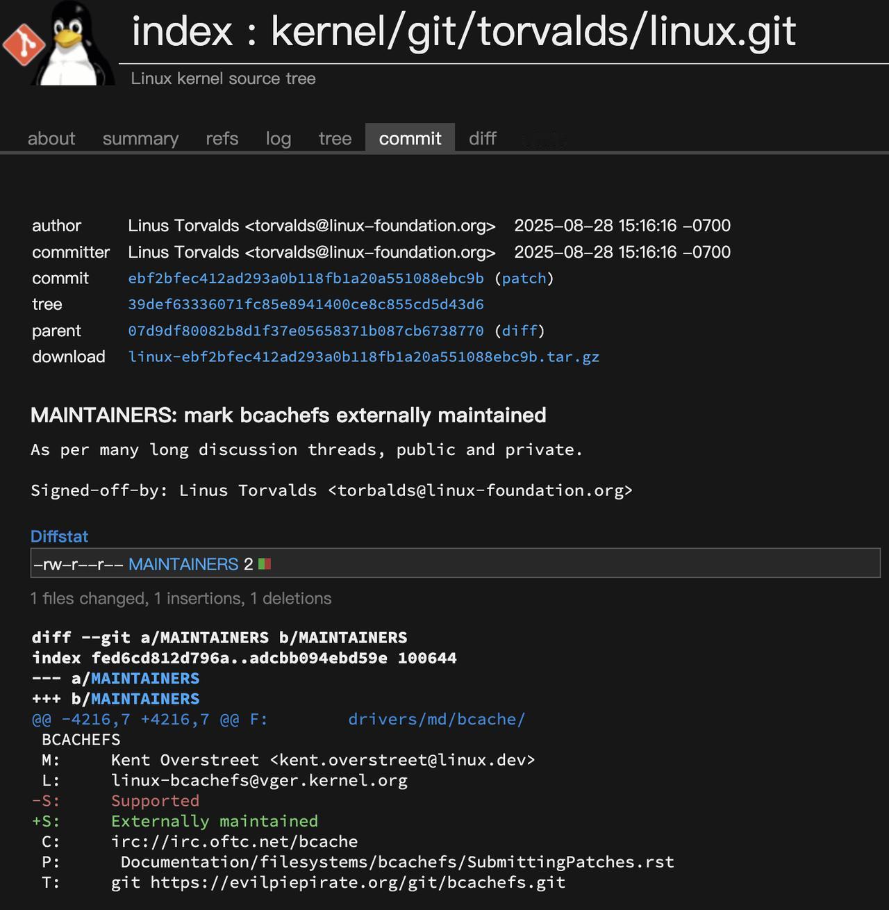889x910 pixels.
Task: Click the Signed-off-by line in the commit message
Action: [x=332, y=490]
